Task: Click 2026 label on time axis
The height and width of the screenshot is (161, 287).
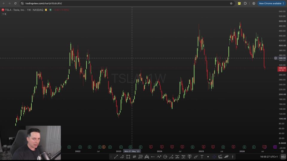Action: 242,151
